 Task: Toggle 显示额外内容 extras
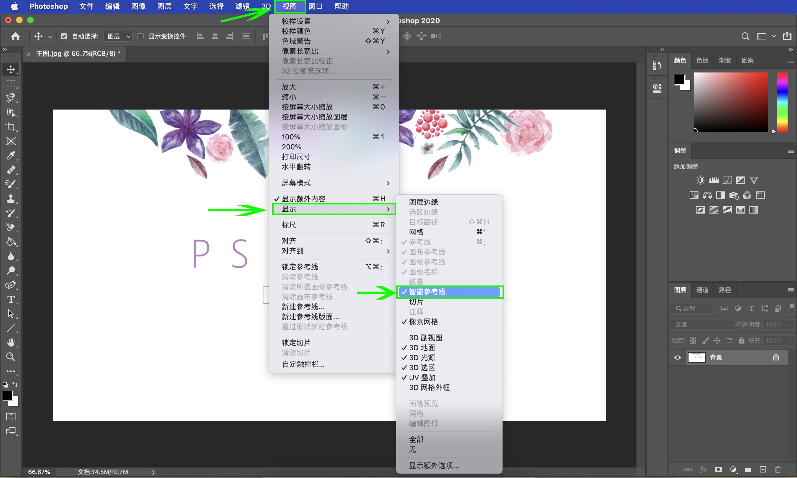(x=334, y=199)
